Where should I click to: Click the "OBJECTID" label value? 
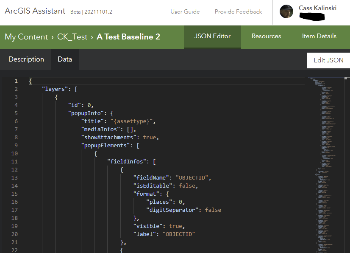tap(179, 234)
